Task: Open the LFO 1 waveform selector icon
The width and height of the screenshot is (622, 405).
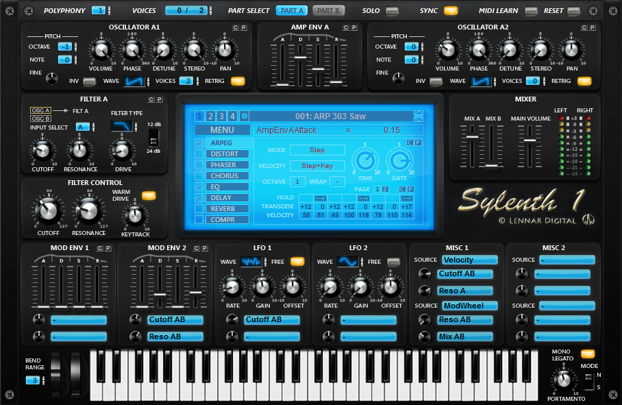Action: tap(250, 261)
